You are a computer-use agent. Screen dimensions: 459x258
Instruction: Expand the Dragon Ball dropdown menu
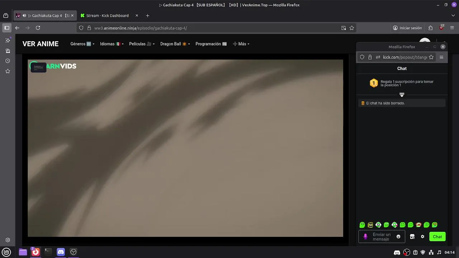point(175,44)
